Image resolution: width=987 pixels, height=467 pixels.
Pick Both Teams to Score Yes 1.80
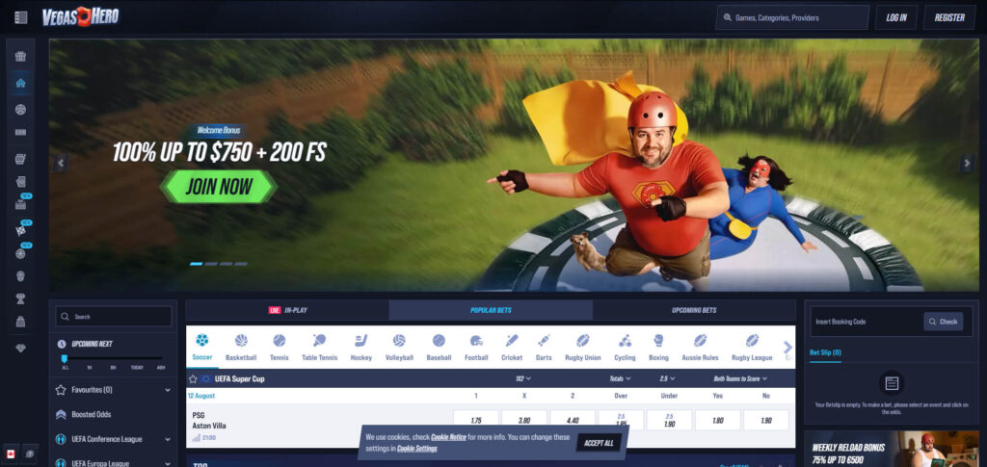click(x=717, y=421)
